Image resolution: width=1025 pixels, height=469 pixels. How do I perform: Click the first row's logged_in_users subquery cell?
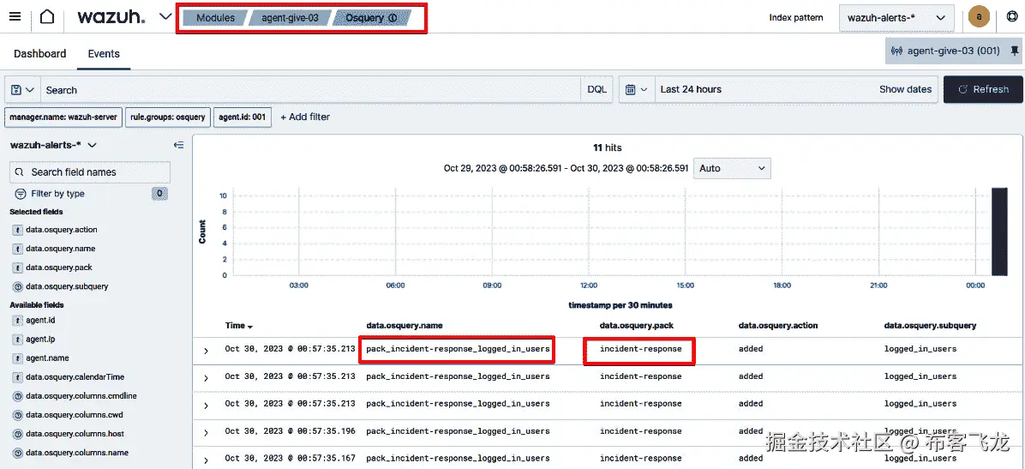coord(920,349)
